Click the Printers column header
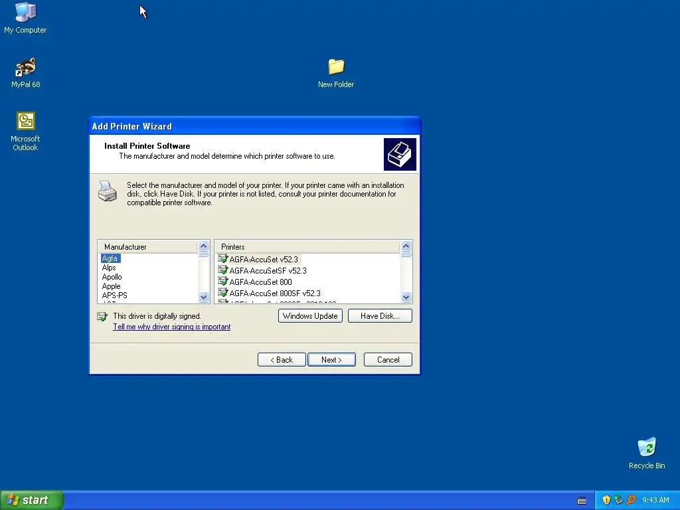Screen dimensions: 680x510 307,247
